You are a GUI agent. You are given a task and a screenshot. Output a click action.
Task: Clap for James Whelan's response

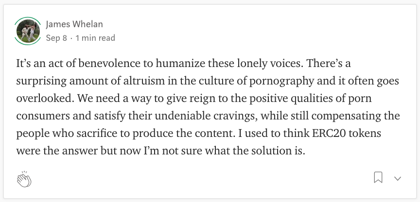(x=24, y=179)
